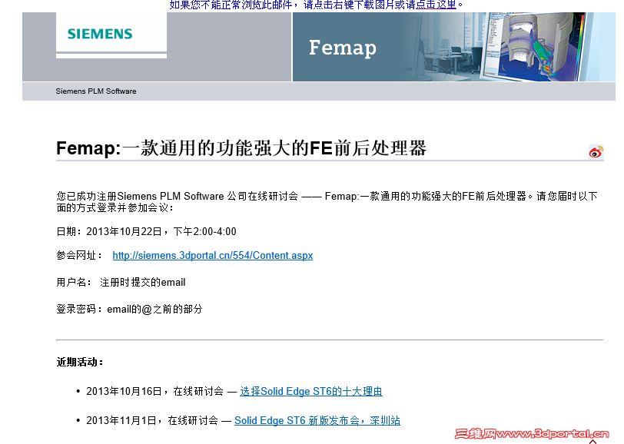Click the '2013年10月16日' event date
Image resolution: width=624 pixels, height=444 pixels.
(x=124, y=392)
